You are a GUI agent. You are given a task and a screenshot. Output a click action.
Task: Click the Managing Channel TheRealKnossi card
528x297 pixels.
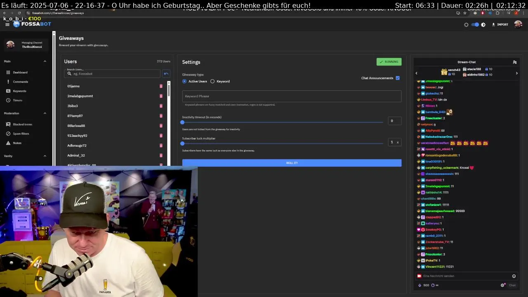coord(26,45)
